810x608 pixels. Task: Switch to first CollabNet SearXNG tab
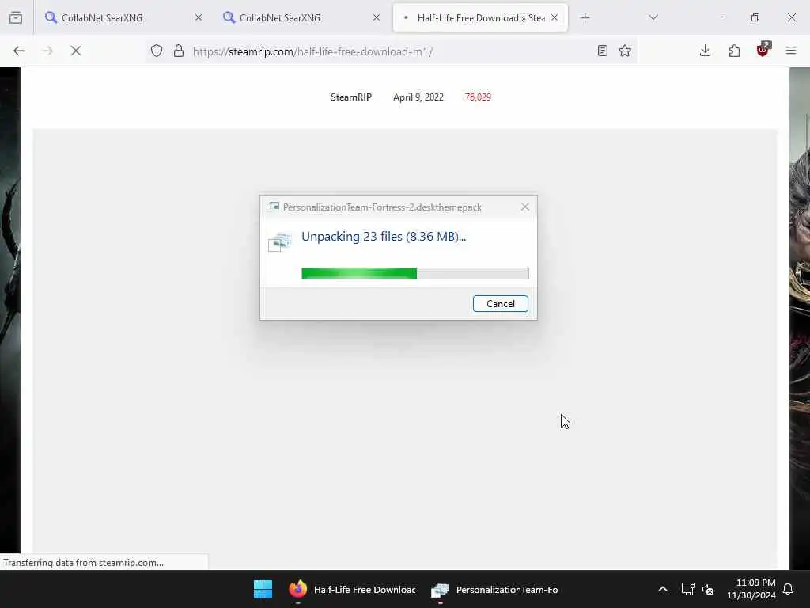click(123, 18)
